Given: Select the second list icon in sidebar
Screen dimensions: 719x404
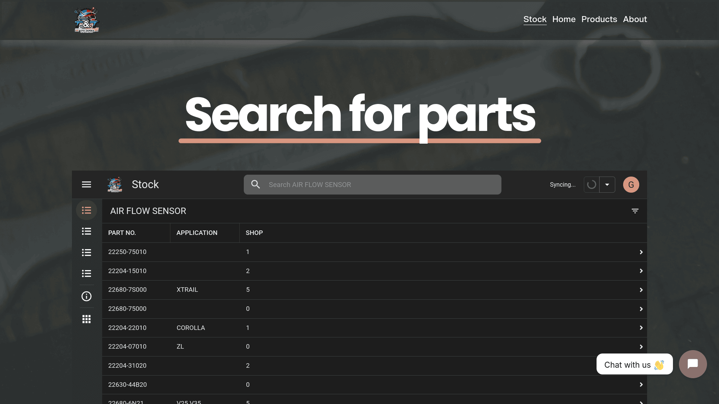Looking at the screenshot, I should click(87, 231).
